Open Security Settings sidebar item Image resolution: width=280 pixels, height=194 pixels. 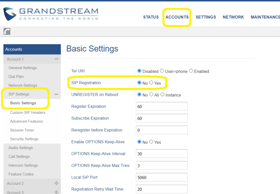(x=24, y=139)
